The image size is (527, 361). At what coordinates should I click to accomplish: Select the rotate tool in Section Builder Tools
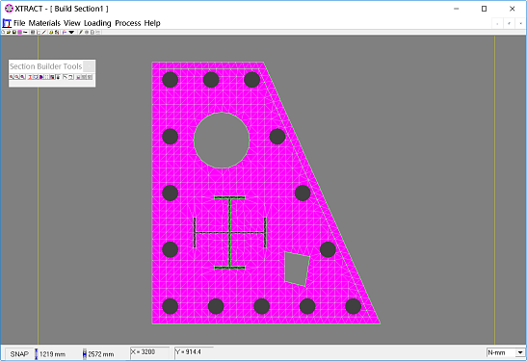point(71,77)
